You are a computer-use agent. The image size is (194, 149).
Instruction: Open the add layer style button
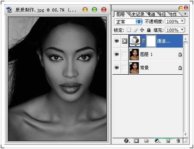126,141
